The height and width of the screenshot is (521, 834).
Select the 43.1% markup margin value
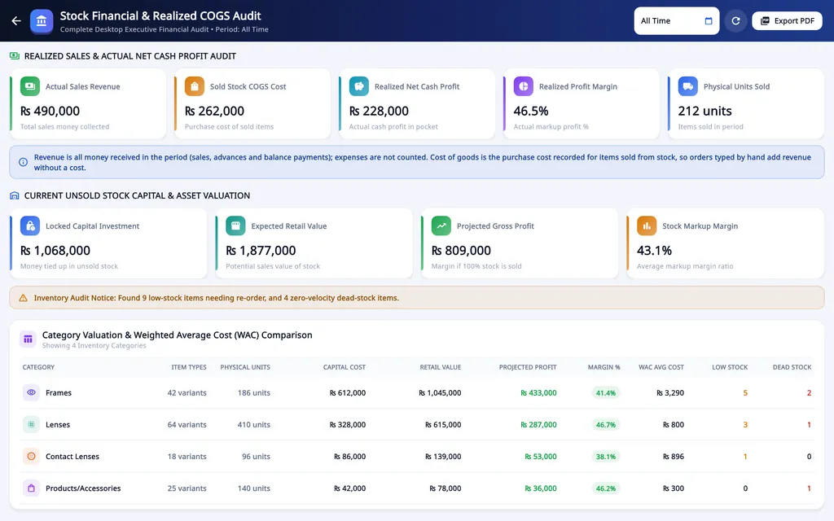click(x=654, y=251)
